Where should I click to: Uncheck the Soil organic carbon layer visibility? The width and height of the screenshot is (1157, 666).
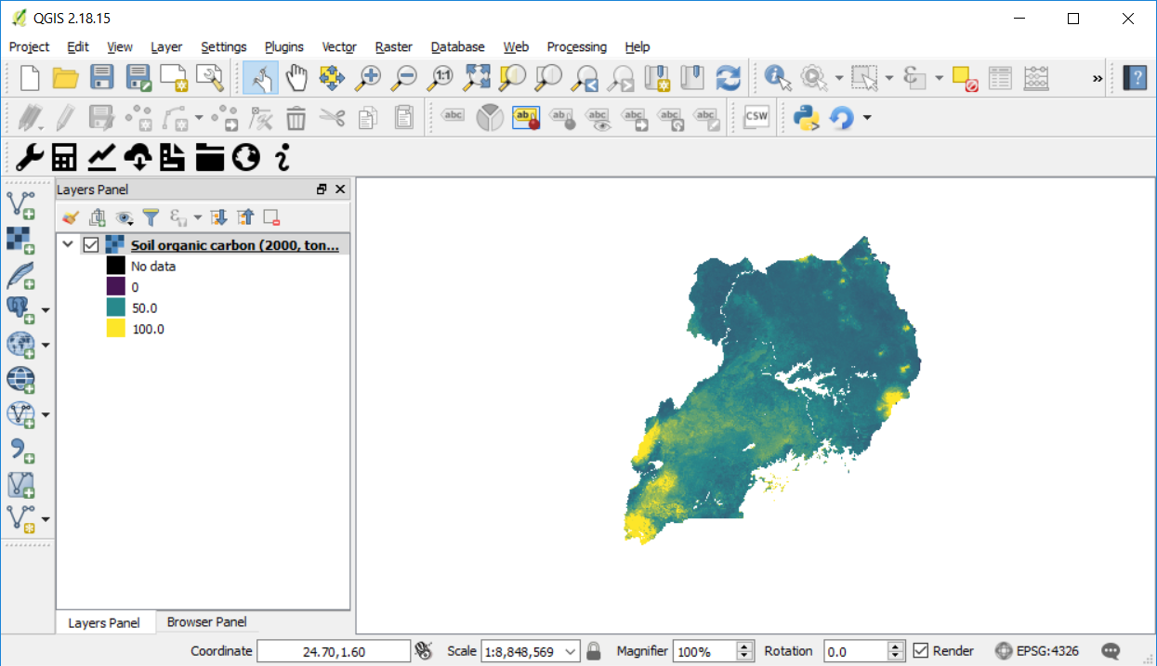point(91,245)
